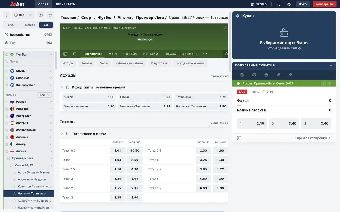Show next popular event arrow
340x212 pixels.
click(329, 83)
